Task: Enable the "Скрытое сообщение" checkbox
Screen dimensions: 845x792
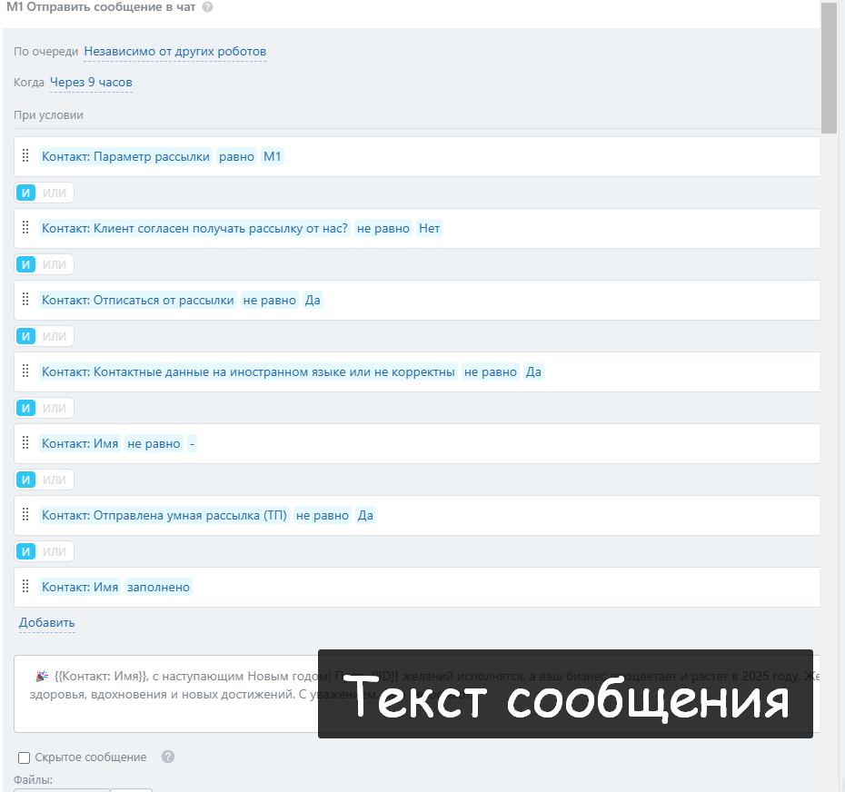Action: point(23,757)
